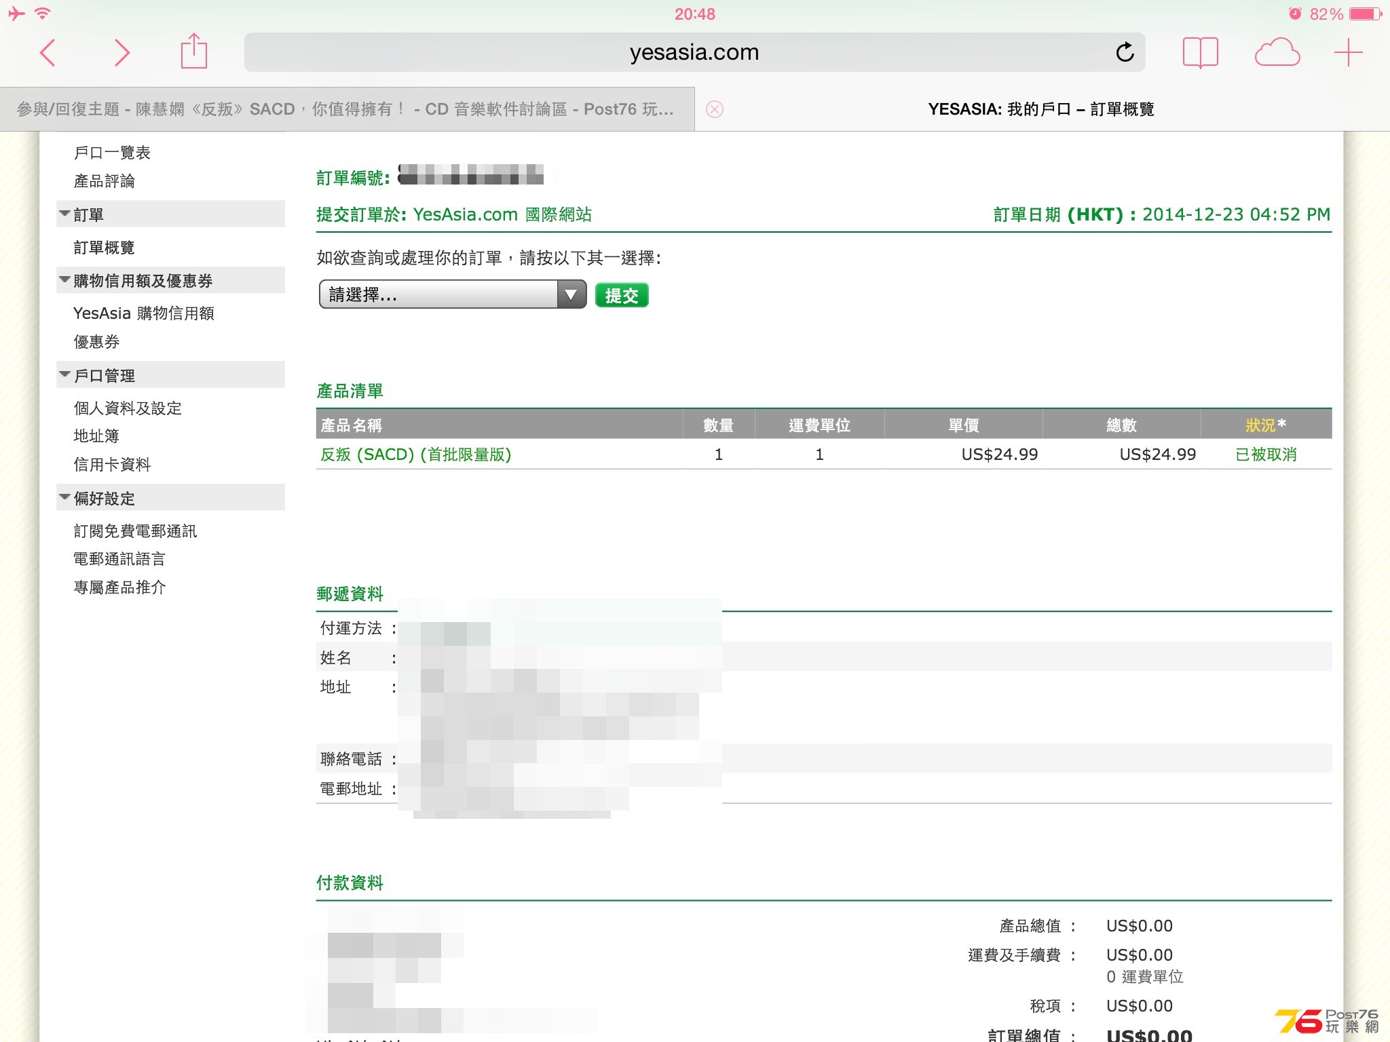Open the 優惠券 sidebar link

[x=97, y=342]
